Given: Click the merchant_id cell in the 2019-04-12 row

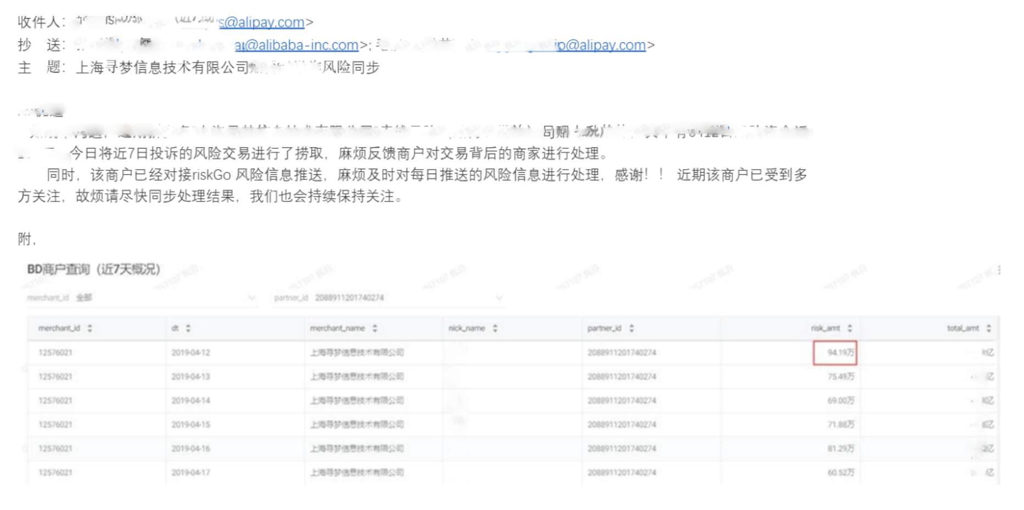Looking at the screenshot, I should coord(55,352).
